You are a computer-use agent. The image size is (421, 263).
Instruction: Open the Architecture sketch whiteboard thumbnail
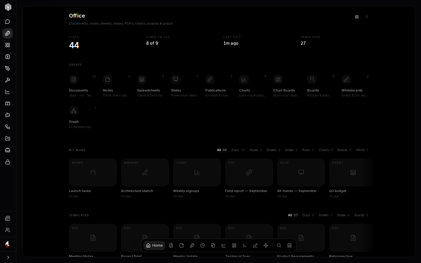point(145,172)
